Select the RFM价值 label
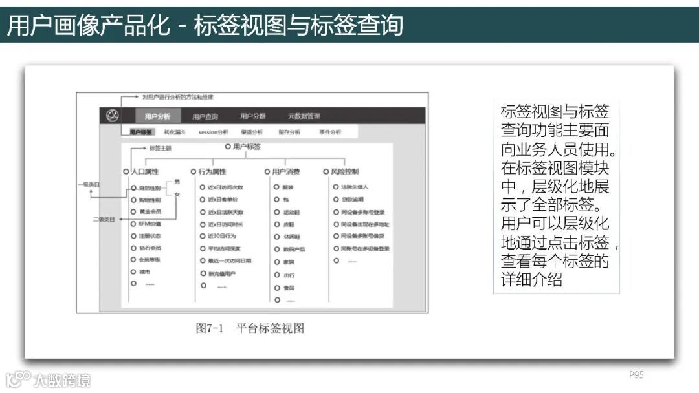This screenshot has height=393, width=699. tap(146, 224)
